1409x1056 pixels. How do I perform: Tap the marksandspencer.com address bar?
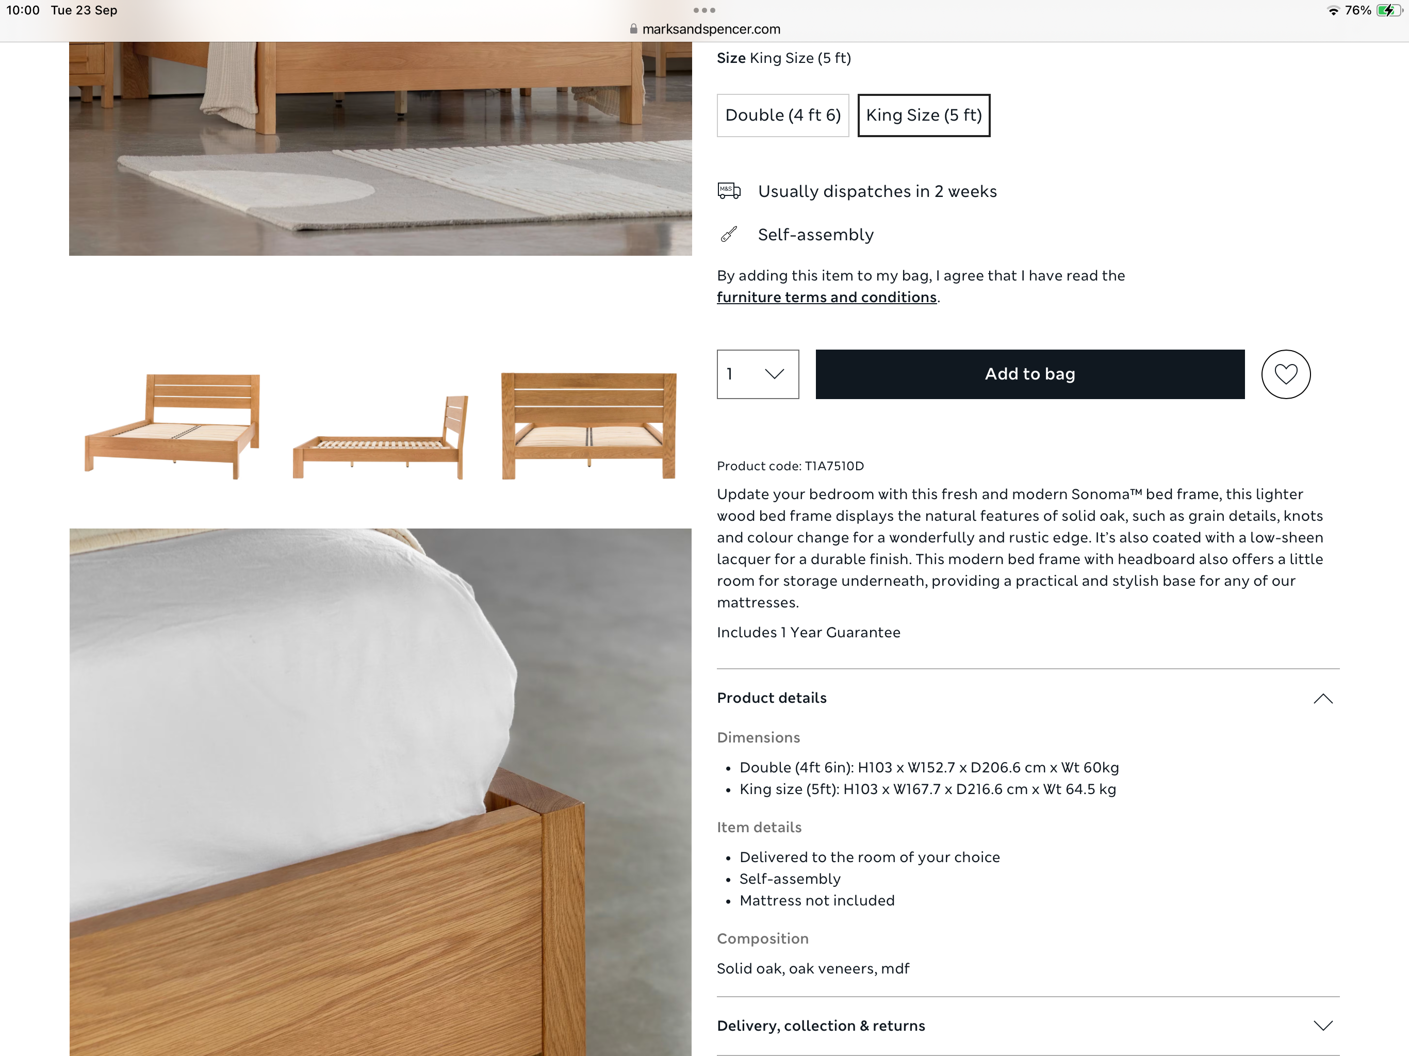704,29
